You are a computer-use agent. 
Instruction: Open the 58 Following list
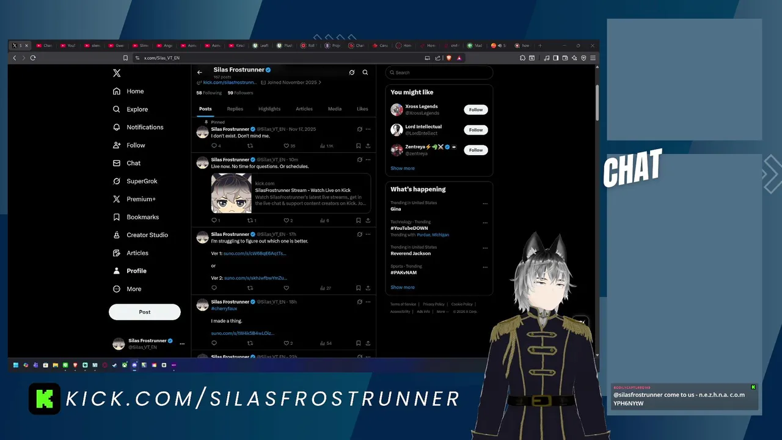pos(209,93)
